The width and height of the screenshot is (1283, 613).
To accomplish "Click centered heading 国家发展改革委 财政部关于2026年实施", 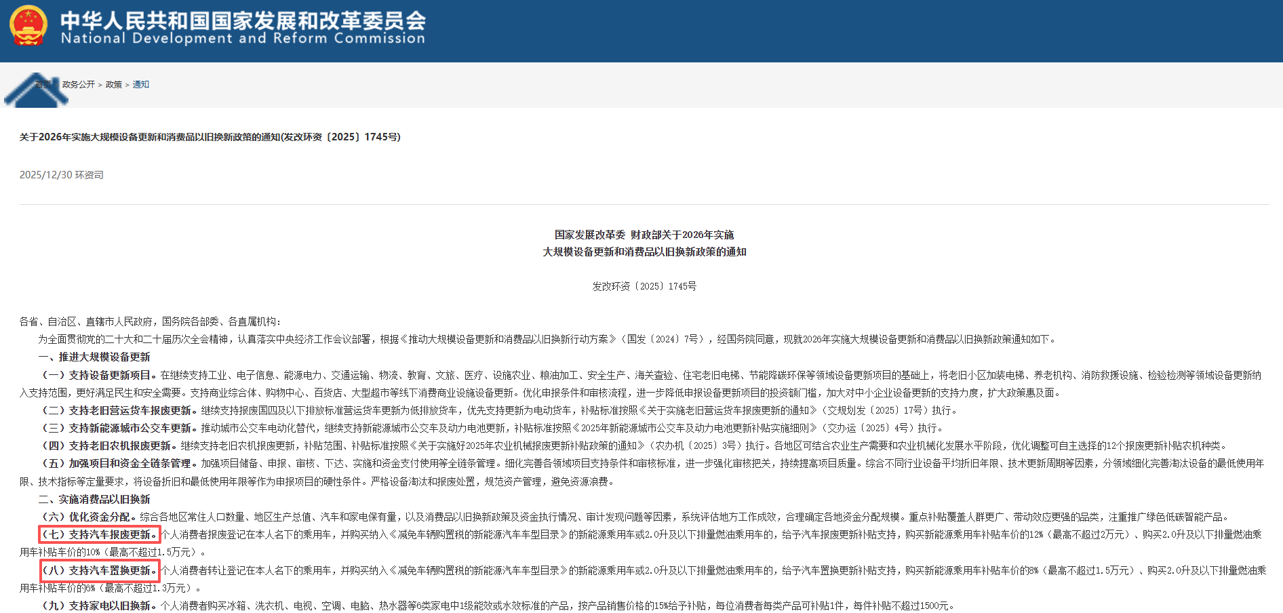I will (644, 235).
